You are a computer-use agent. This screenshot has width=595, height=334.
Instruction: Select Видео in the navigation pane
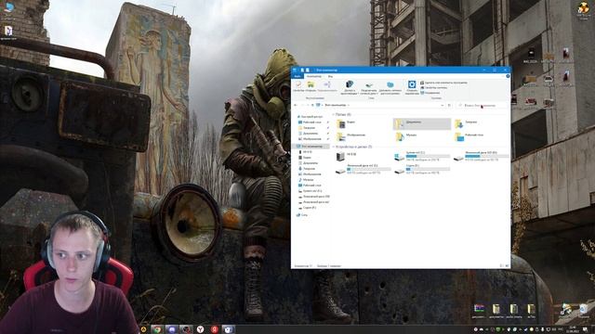pyautogui.click(x=306, y=158)
